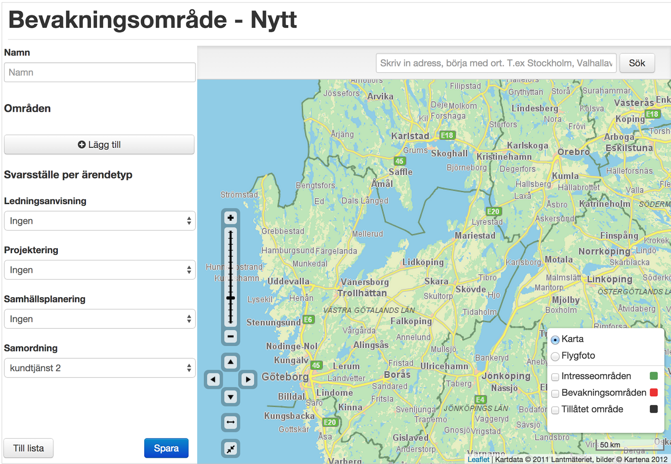Image resolution: width=671 pixels, height=464 pixels.
Task: Click the zoom slider handle on the map
Action: tap(231, 298)
